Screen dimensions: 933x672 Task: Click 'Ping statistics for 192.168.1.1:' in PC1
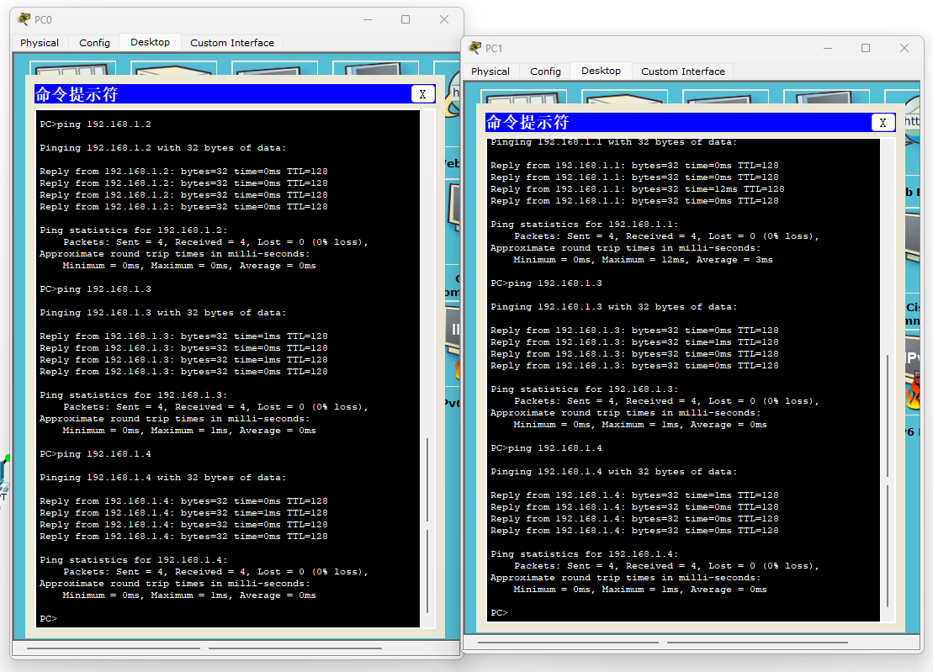(x=585, y=225)
